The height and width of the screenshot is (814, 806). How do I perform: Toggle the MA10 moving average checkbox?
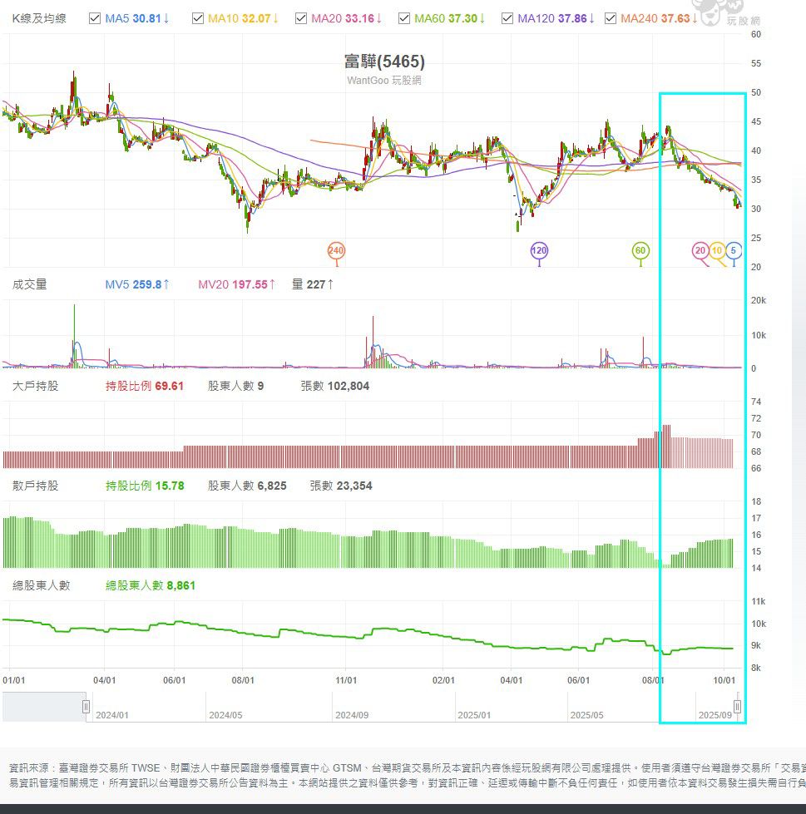[x=198, y=18]
